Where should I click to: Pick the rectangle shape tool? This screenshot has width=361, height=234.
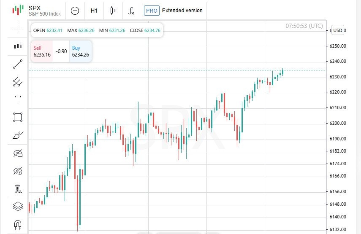point(18,117)
